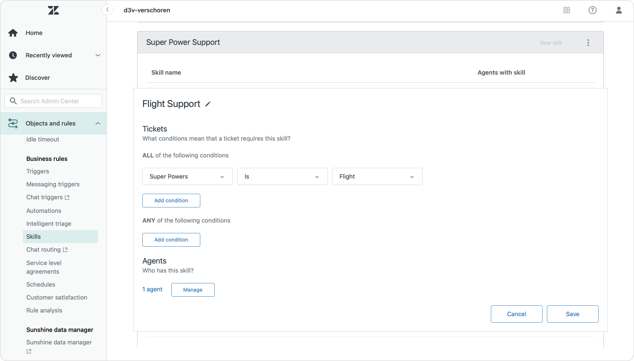Click the Recently viewed clock icon
The height and width of the screenshot is (361, 634).
click(x=13, y=55)
